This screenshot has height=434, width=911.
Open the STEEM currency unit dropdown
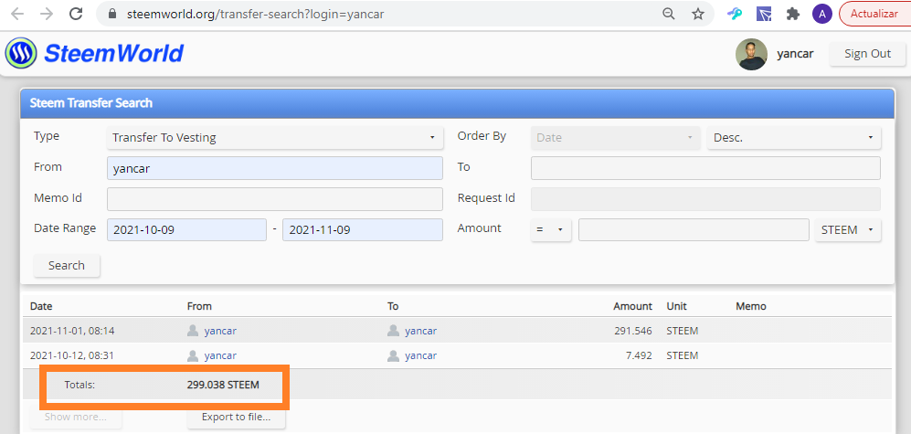848,229
